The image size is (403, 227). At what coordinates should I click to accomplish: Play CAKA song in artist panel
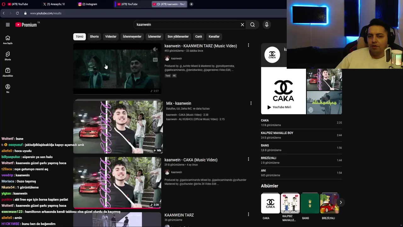pyautogui.click(x=301, y=123)
